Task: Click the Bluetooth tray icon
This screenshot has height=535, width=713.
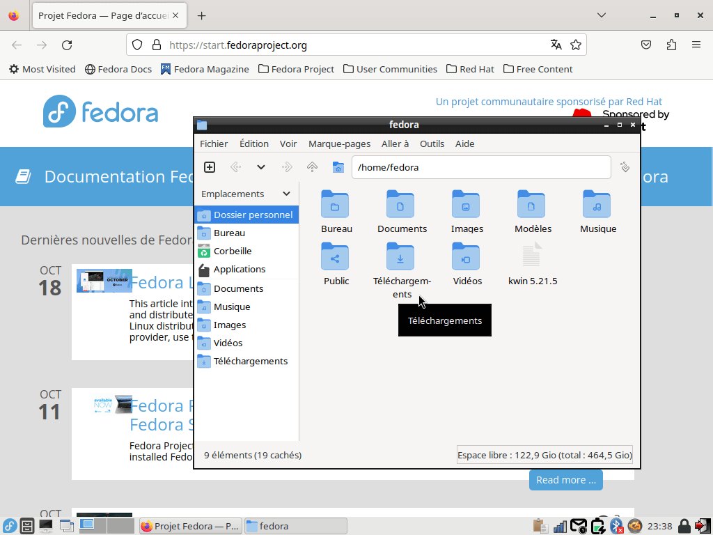Action: [x=617, y=526]
